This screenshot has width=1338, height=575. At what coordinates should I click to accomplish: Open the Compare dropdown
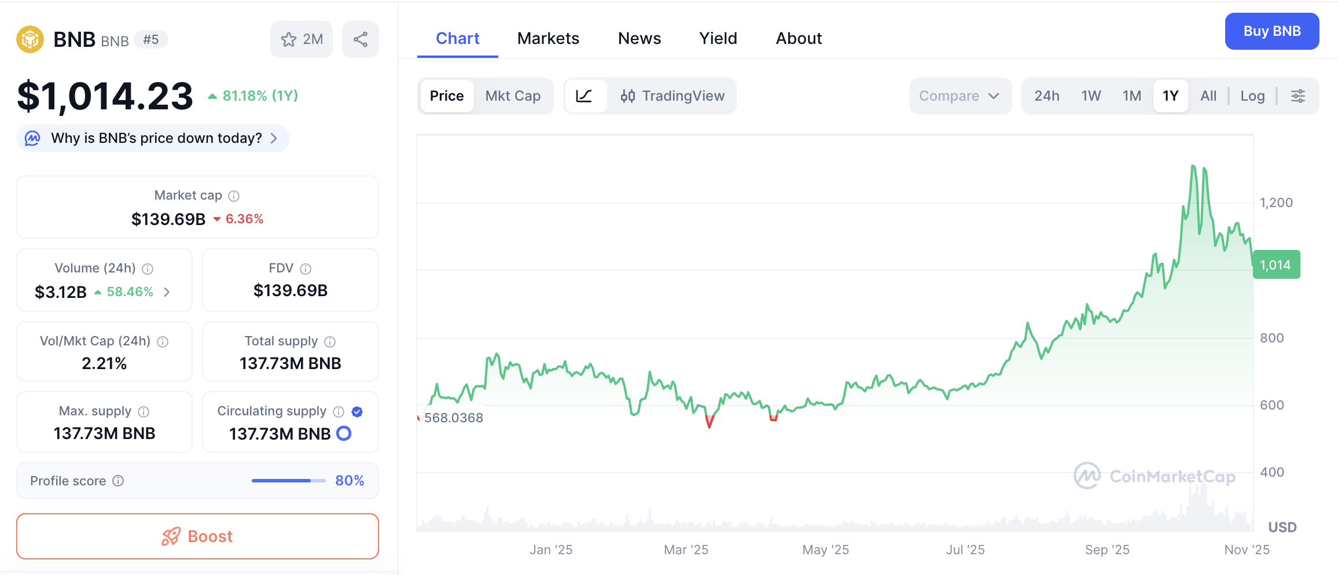[960, 96]
